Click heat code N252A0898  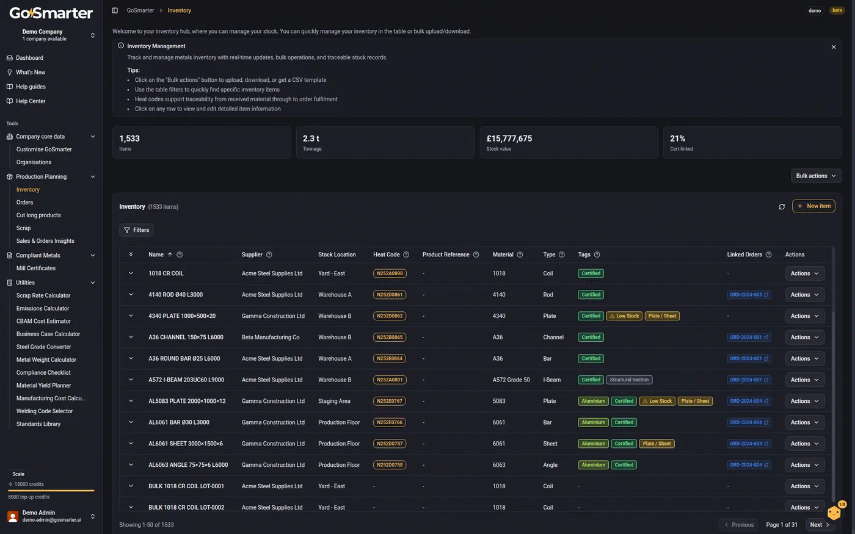pos(390,273)
